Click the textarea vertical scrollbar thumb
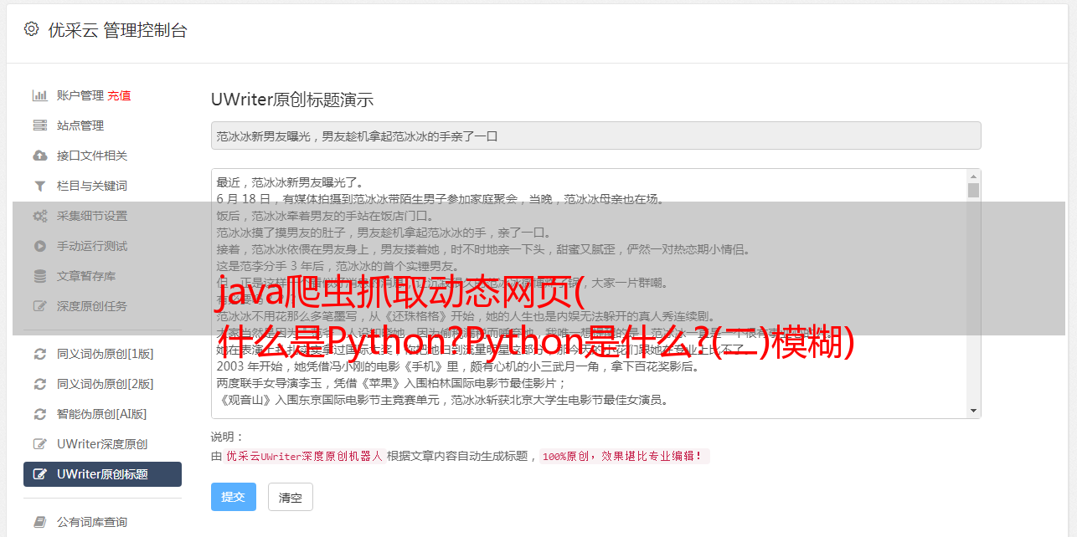The image size is (1077, 537). click(x=973, y=190)
